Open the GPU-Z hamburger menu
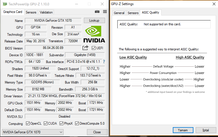Image resolution: width=218 pixels, height=137 pixels. (105, 12)
